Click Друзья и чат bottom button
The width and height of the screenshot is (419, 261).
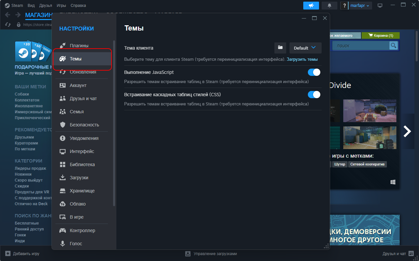coord(398,254)
